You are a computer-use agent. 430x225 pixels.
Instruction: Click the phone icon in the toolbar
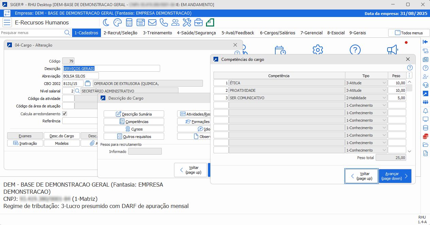point(164,22)
